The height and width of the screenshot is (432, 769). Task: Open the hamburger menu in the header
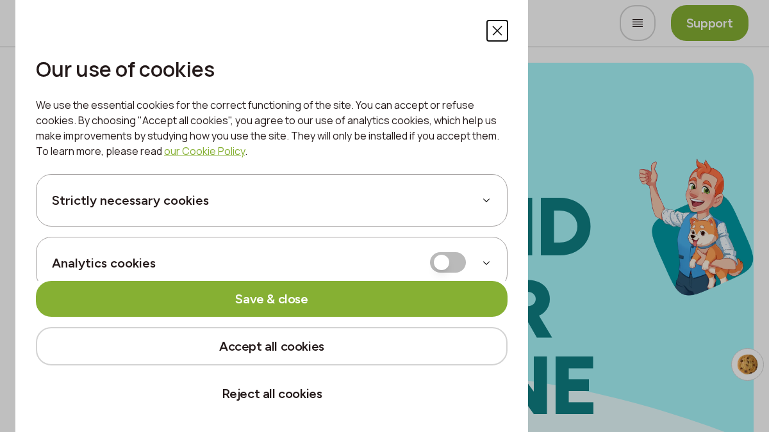[638, 23]
